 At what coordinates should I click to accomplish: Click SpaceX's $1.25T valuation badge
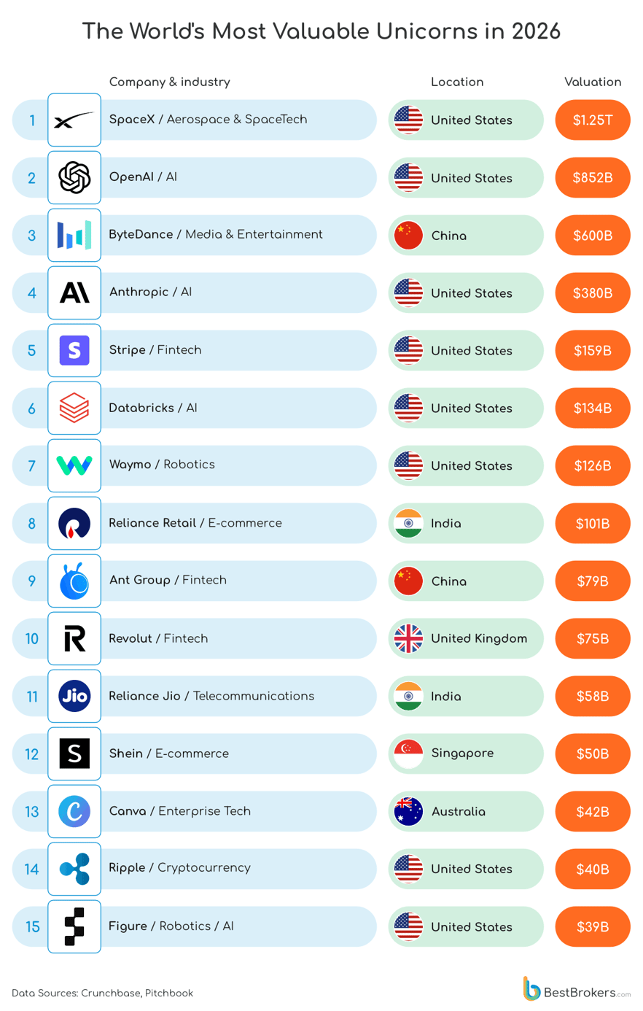tap(592, 120)
